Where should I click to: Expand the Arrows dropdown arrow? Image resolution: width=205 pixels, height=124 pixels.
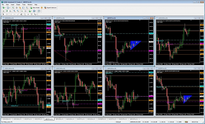click(37, 14)
